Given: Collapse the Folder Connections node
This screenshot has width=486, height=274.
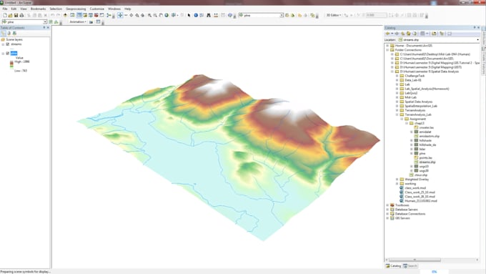Looking at the screenshot, I should pos(387,50).
